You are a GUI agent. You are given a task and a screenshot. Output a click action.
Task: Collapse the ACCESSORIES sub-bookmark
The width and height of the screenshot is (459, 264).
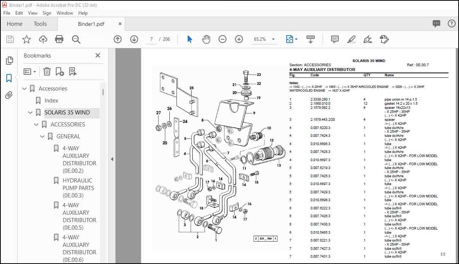click(x=37, y=125)
